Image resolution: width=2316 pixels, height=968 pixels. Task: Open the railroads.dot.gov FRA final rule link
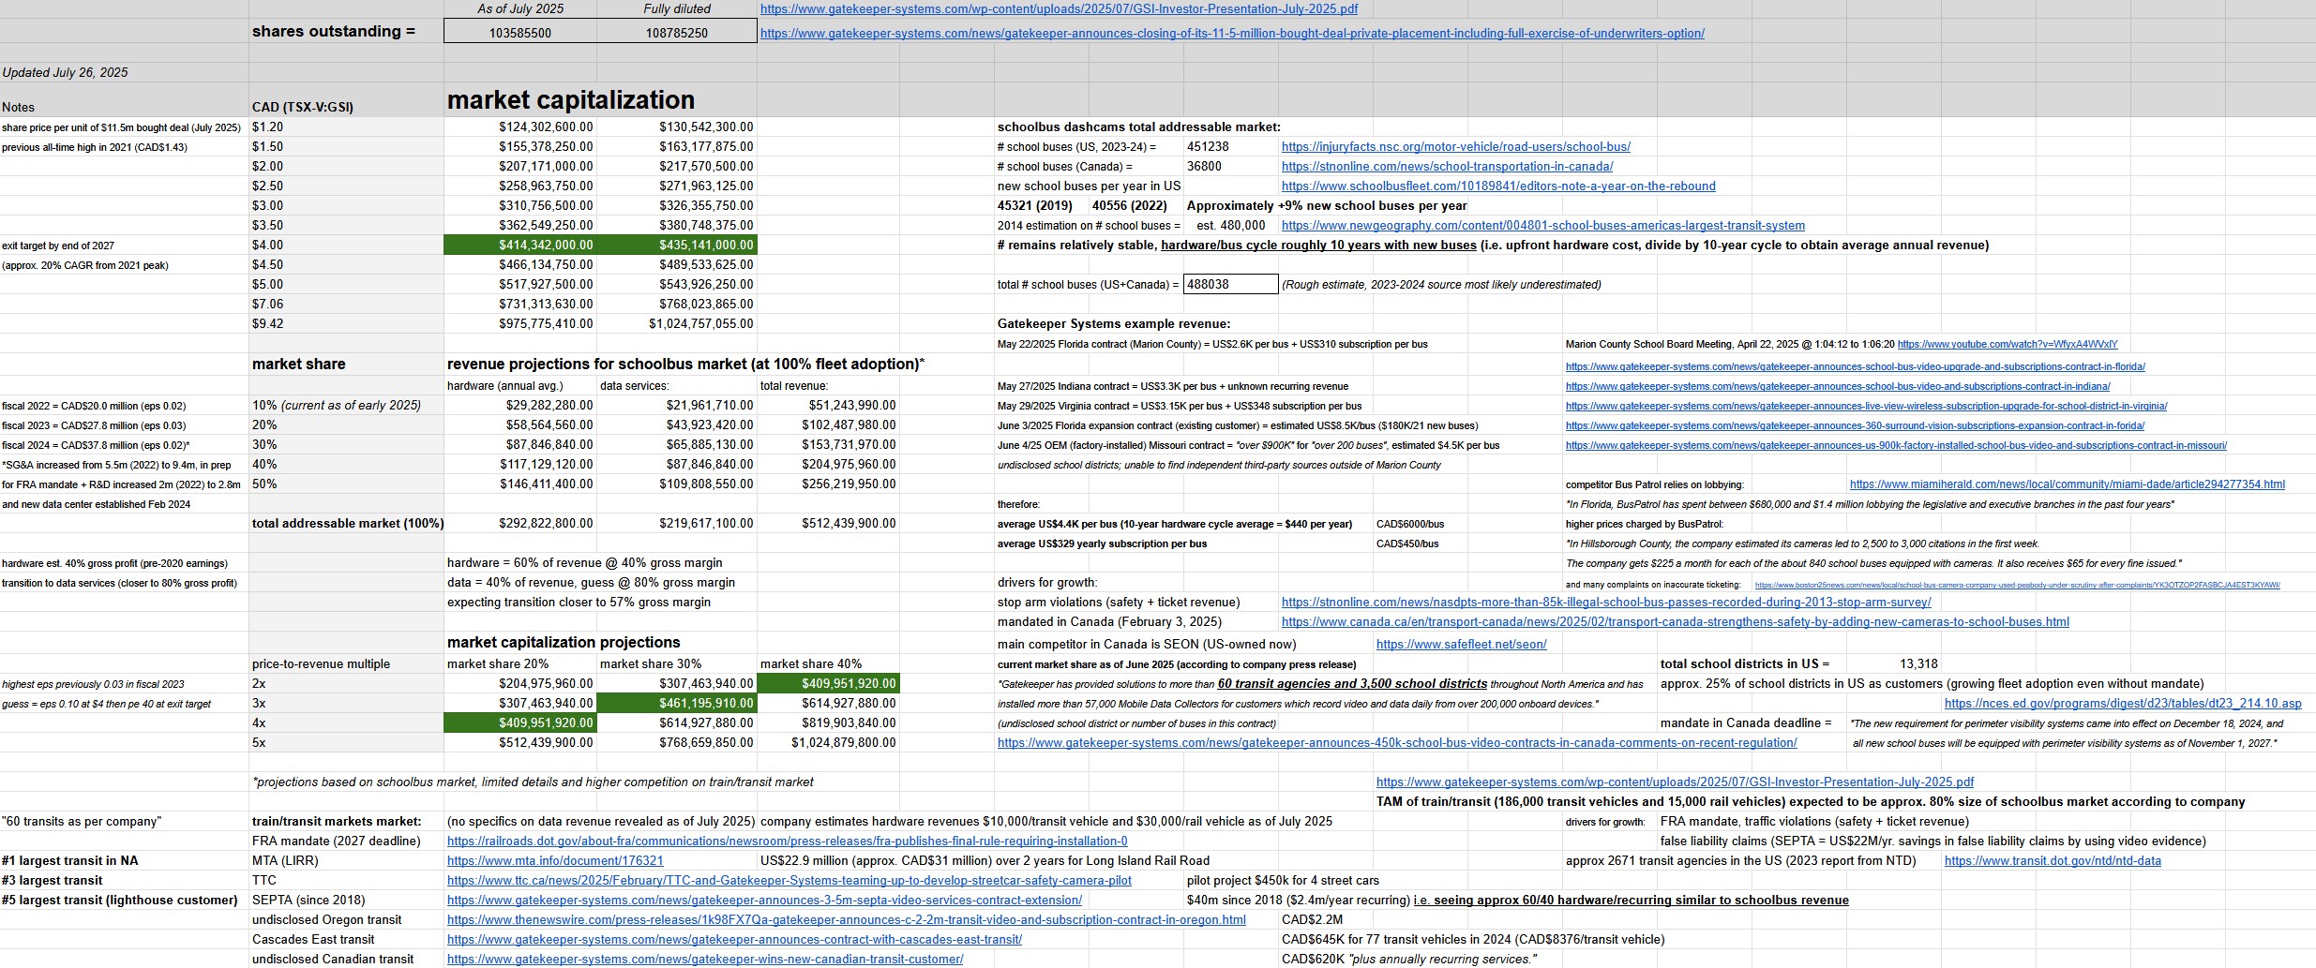pyautogui.click(x=787, y=841)
